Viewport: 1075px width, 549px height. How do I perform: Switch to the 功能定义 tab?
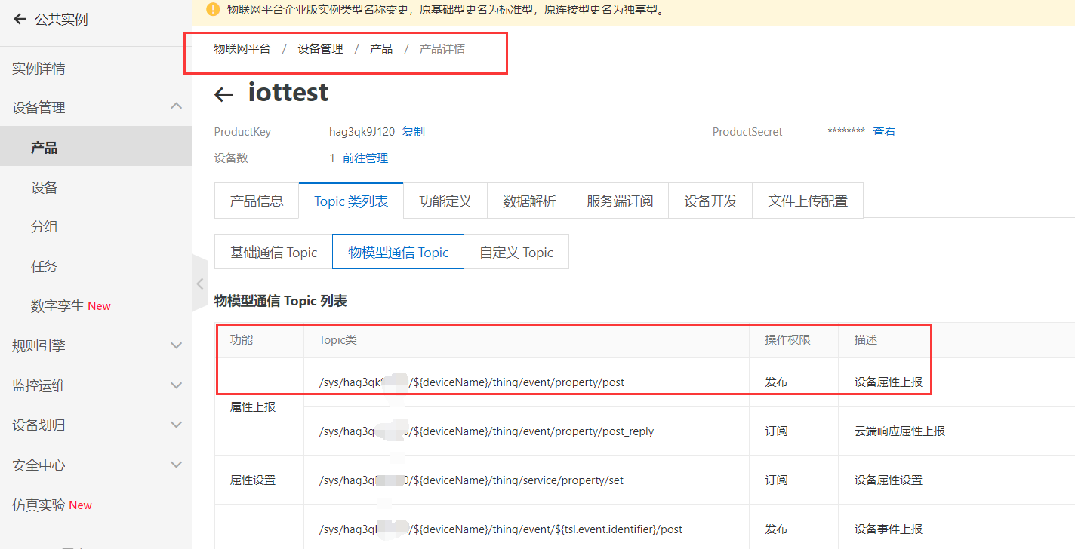[x=445, y=201]
